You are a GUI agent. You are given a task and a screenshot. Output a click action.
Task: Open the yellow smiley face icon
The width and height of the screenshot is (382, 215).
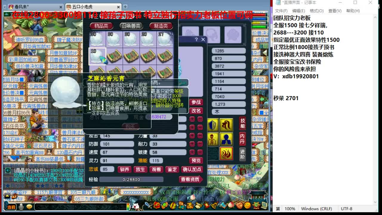[x=247, y=205]
